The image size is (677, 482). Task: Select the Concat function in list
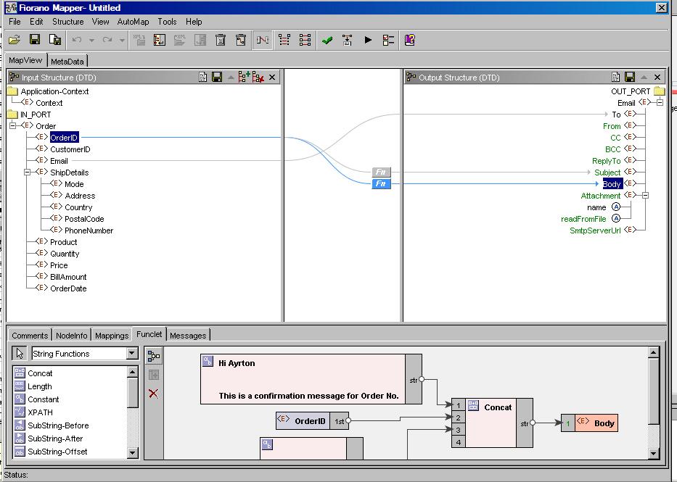pyautogui.click(x=40, y=373)
